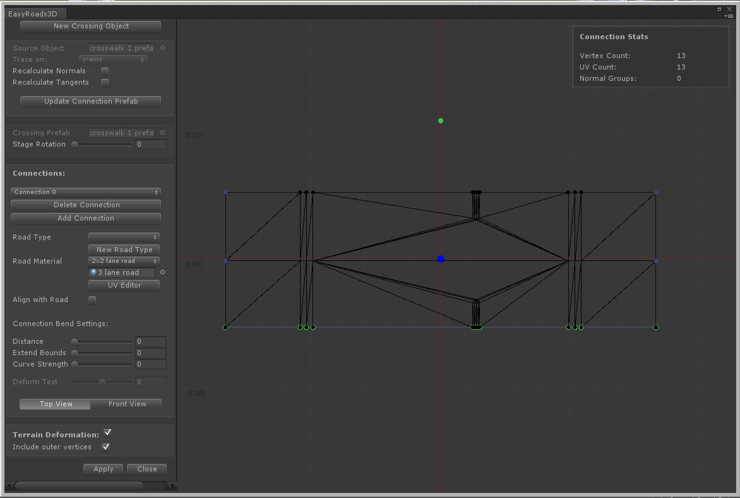Click the Normal Groups label
740x498 pixels.
click(x=608, y=78)
